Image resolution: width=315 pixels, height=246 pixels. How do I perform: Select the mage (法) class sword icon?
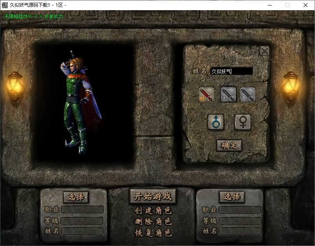(228, 95)
